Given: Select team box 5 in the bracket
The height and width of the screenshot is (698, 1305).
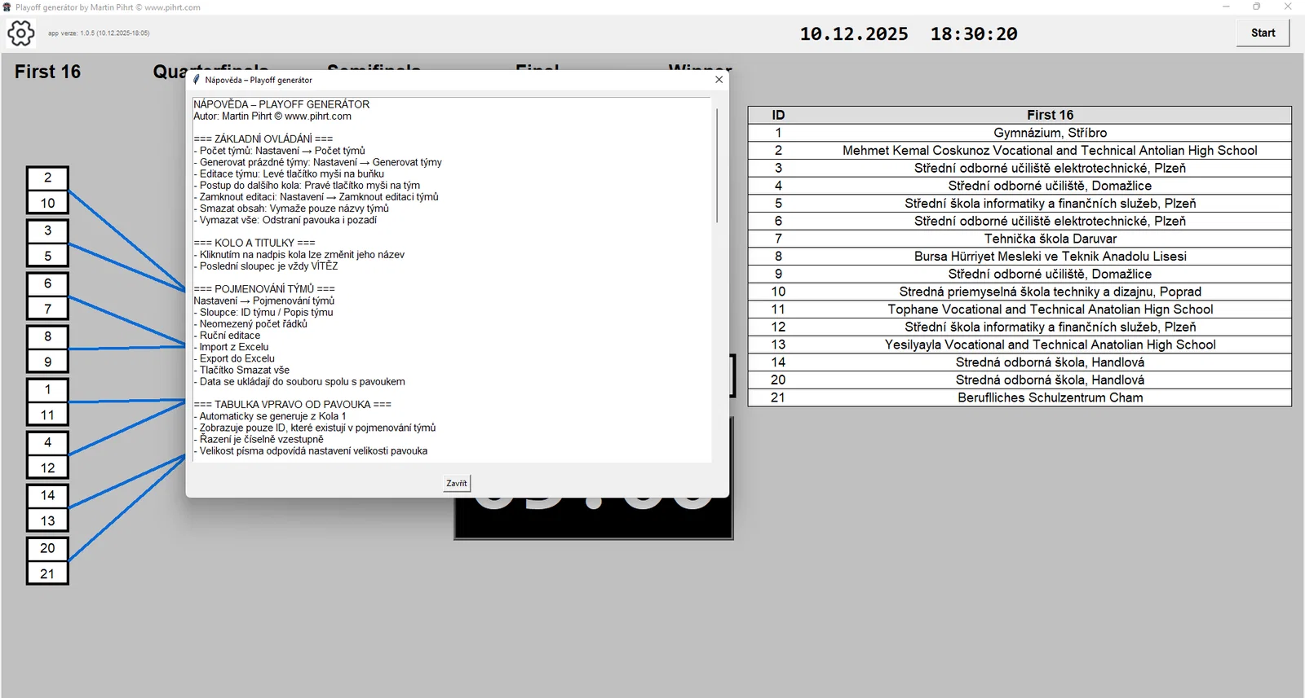Looking at the screenshot, I should (47, 256).
